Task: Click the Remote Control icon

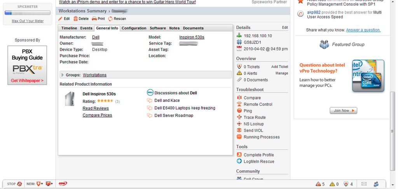Action: [239, 104]
